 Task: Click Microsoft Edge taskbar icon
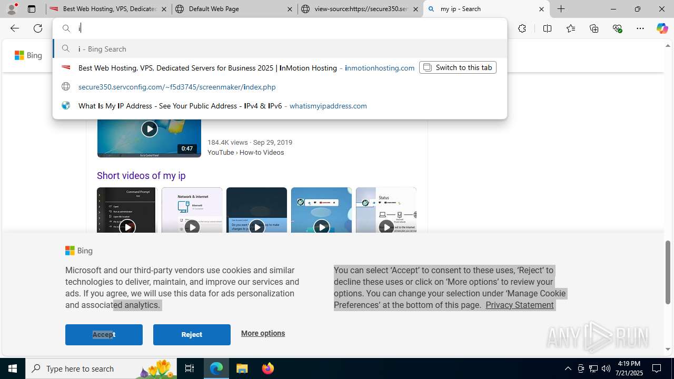point(216,368)
